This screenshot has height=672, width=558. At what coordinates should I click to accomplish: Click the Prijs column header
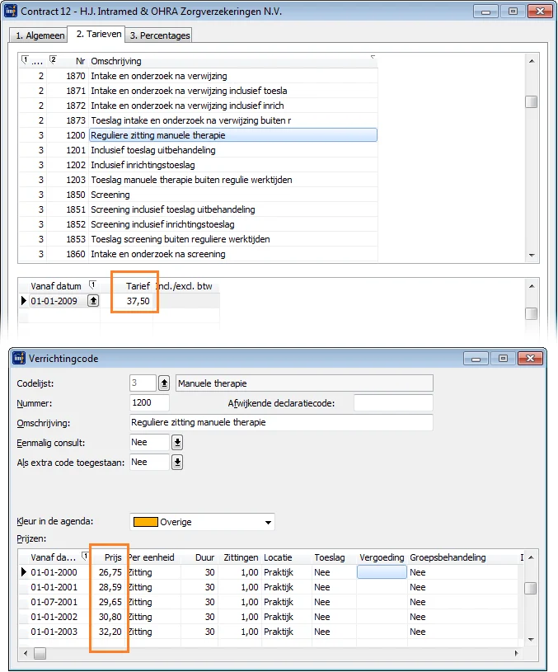click(113, 557)
